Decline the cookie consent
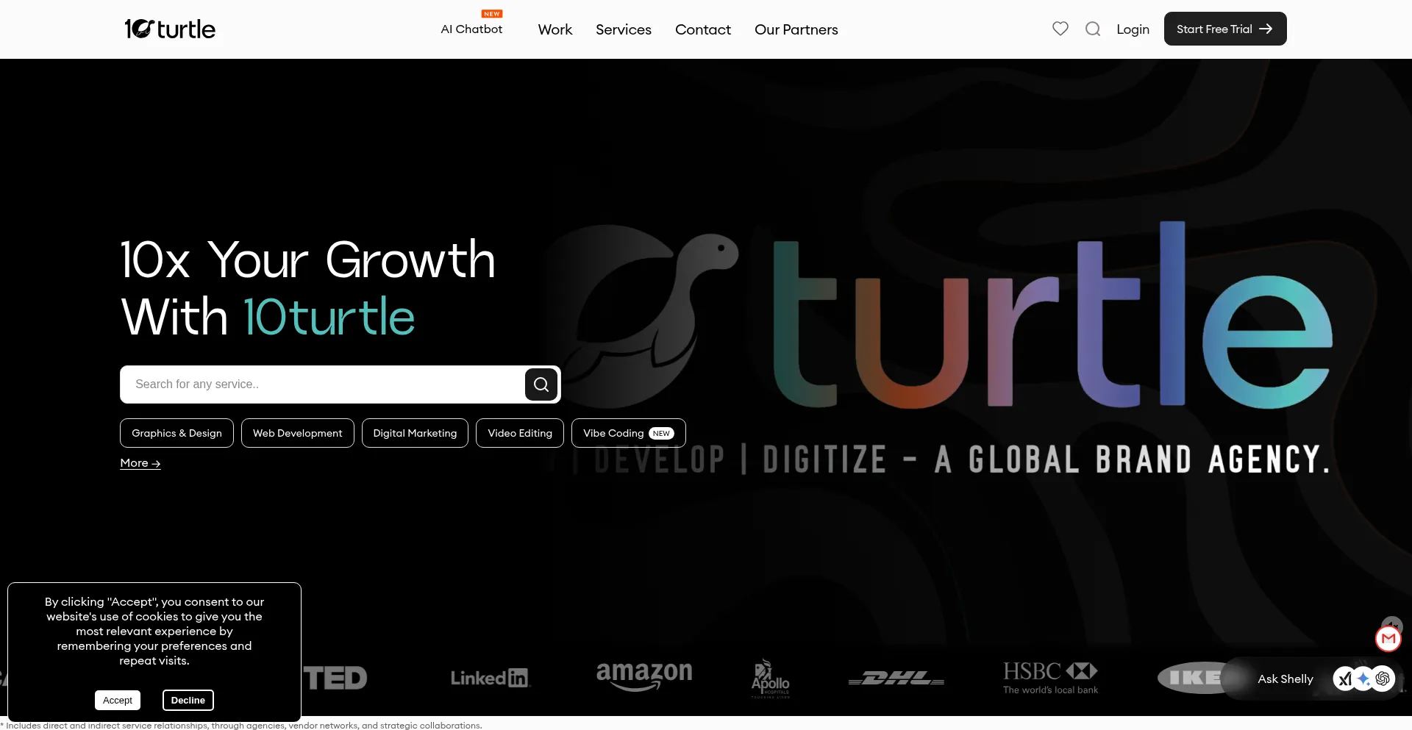The height and width of the screenshot is (730, 1412). pos(188,700)
